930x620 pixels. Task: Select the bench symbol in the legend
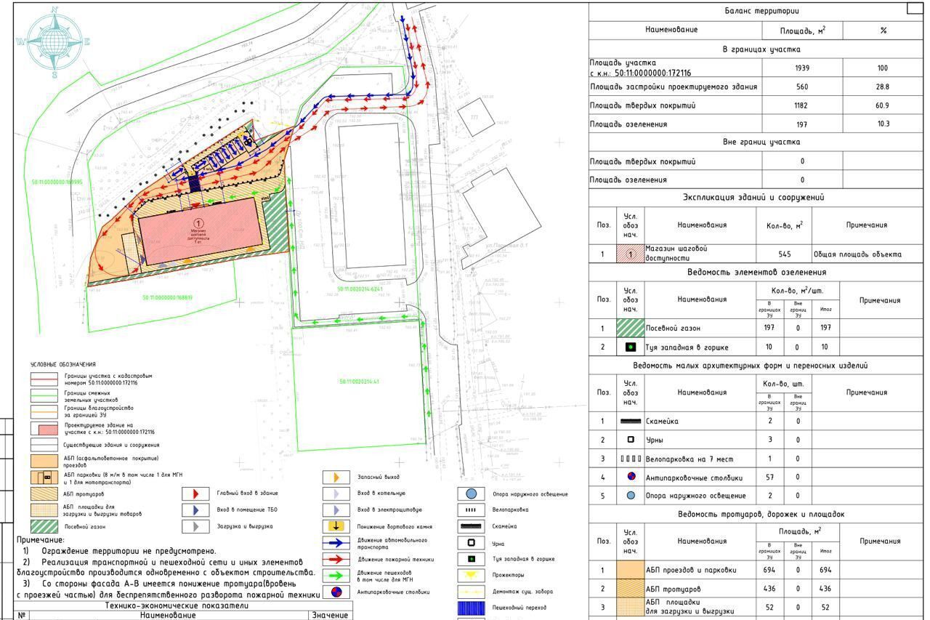pyautogui.click(x=471, y=526)
